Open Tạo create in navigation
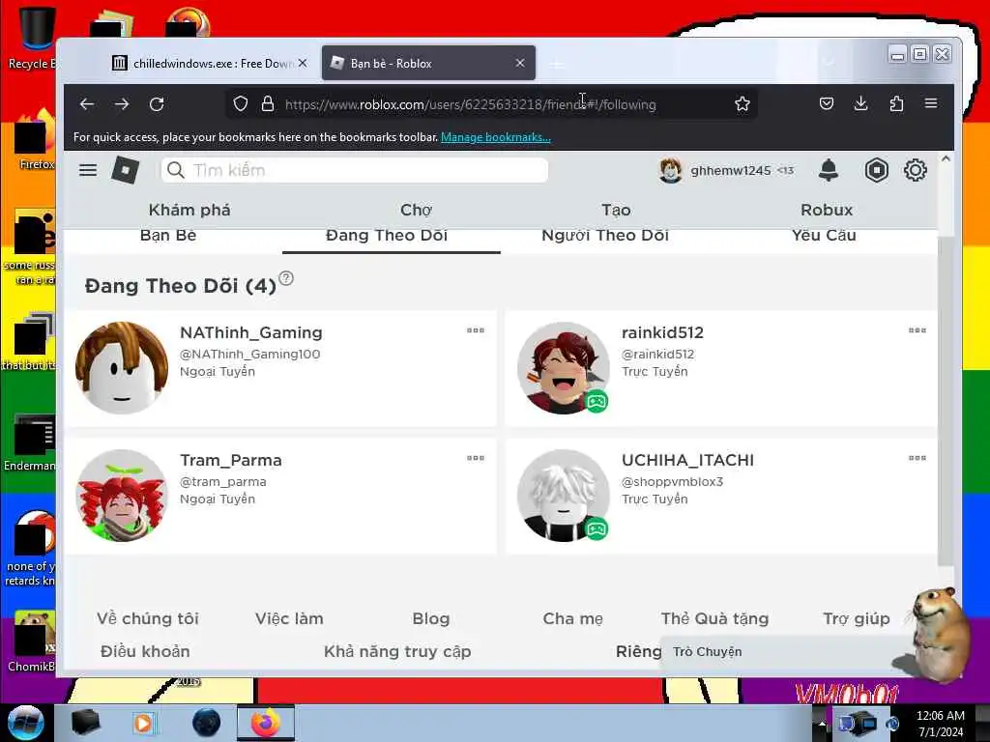 tap(616, 210)
